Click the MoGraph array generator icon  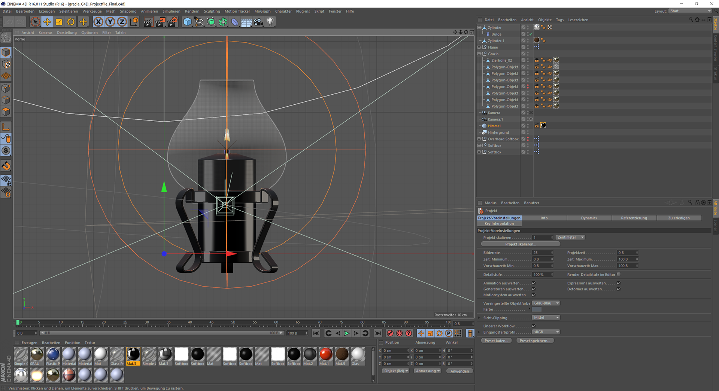click(223, 22)
